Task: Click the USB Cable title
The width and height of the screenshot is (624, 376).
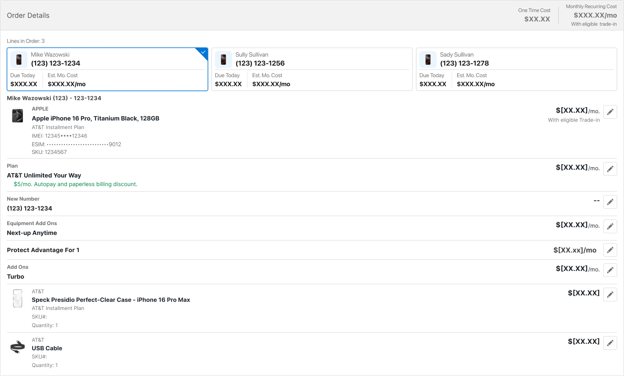Action: [x=47, y=348]
